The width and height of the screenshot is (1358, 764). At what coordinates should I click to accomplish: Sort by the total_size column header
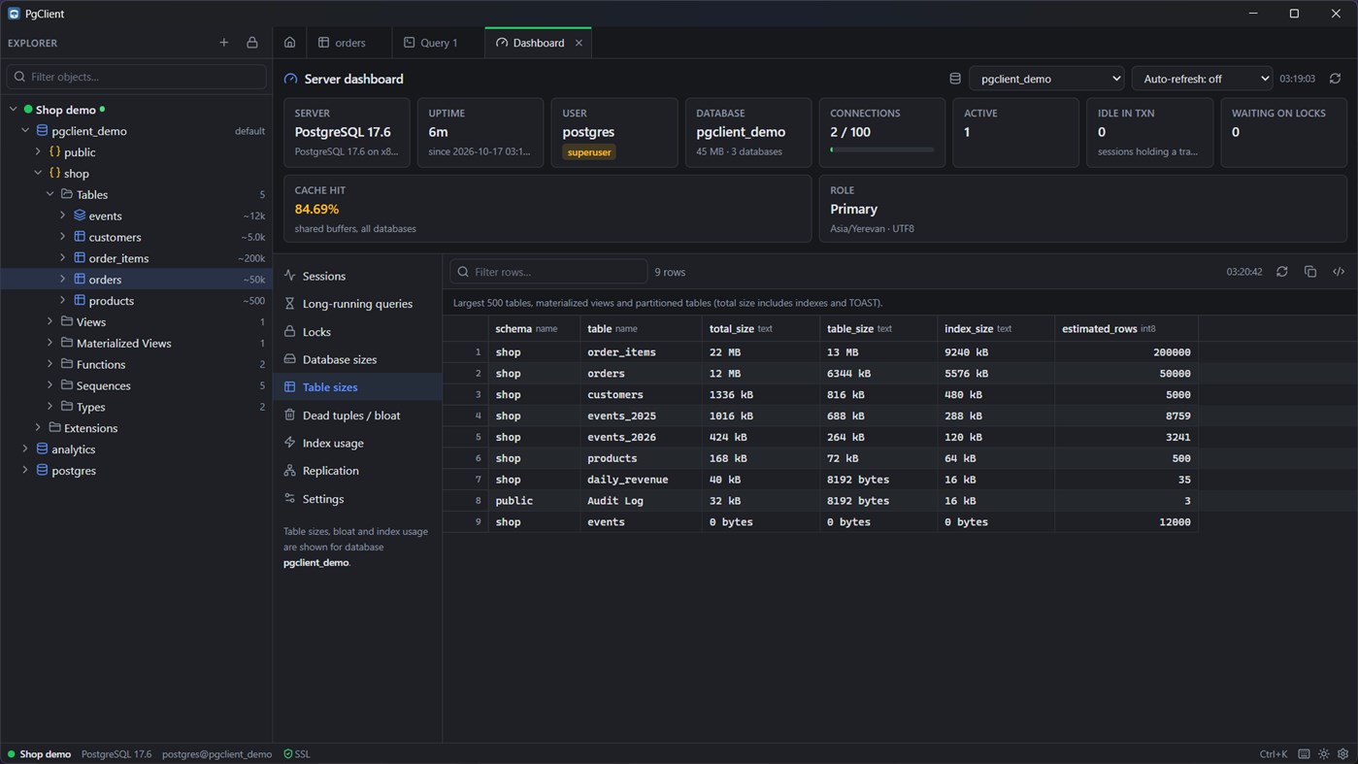760,329
